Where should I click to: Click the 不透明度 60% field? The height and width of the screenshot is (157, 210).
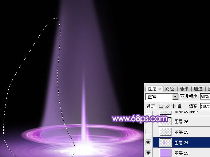coord(205,97)
